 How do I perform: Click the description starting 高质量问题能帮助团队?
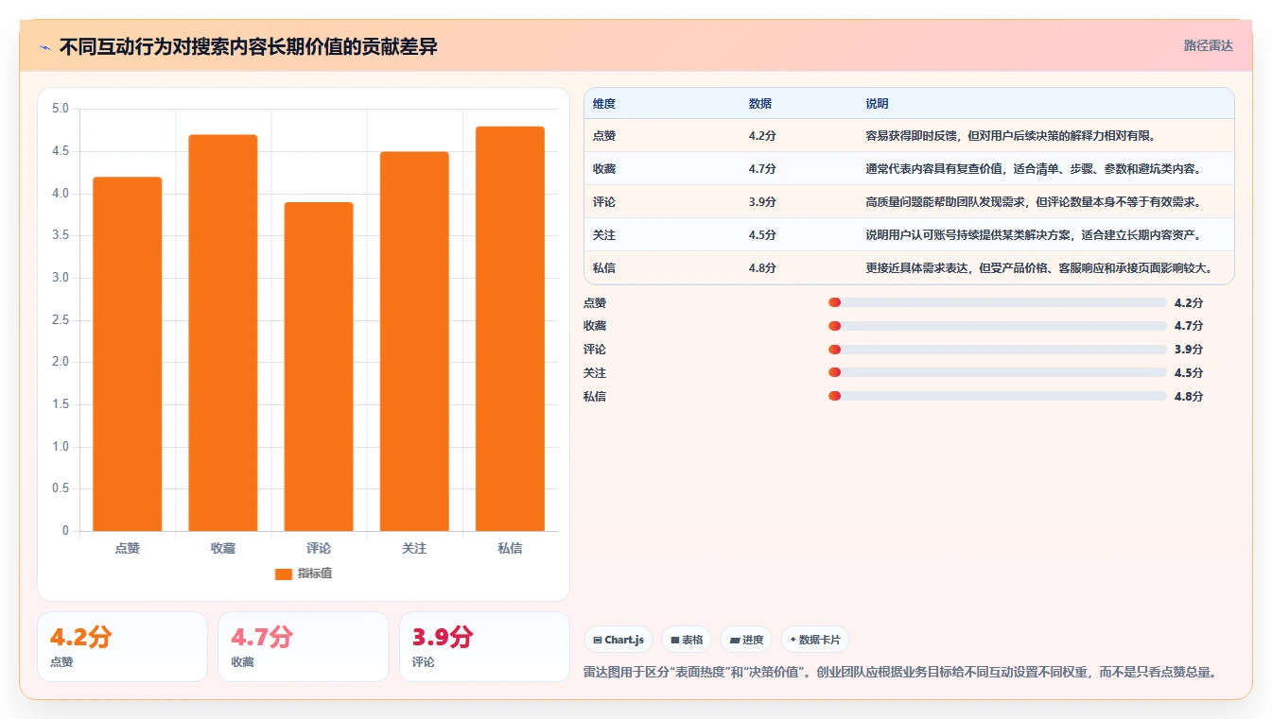click(1034, 202)
